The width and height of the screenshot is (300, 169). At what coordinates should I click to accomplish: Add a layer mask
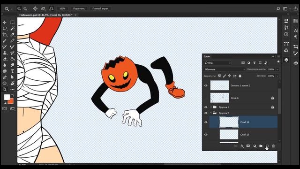pyautogui.click(x=248, y=146)
